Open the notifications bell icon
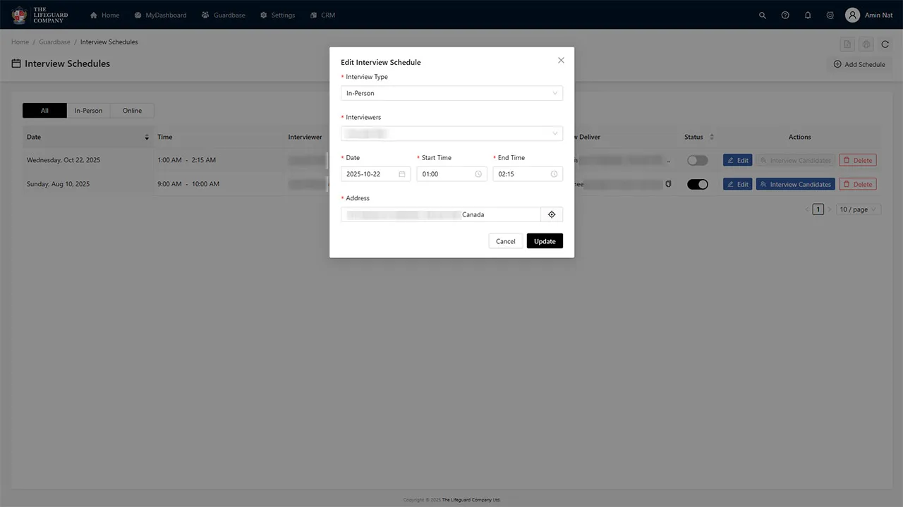Screen dimensions: 903x507 click(808, 15)
